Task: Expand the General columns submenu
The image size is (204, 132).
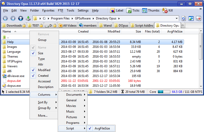Action: [72, 100]
